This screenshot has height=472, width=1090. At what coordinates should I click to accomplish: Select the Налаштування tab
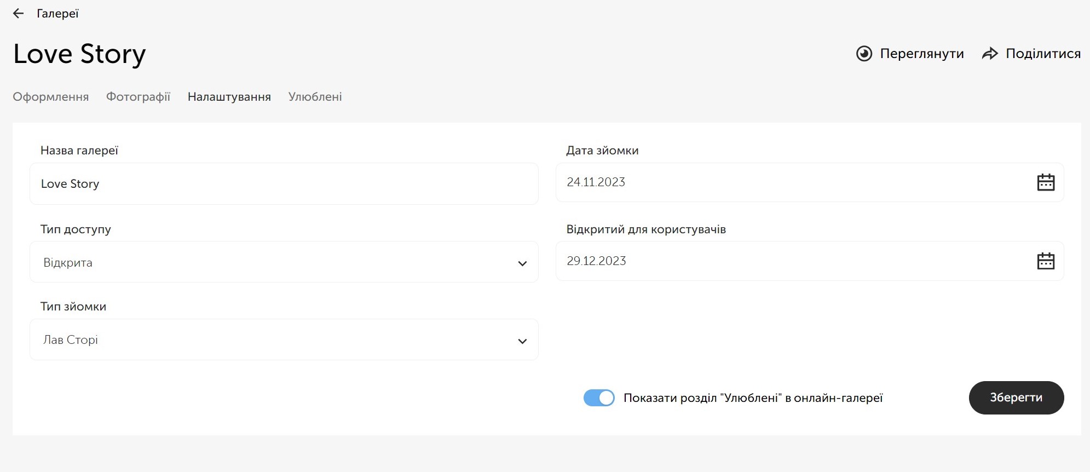coord(229,97)
